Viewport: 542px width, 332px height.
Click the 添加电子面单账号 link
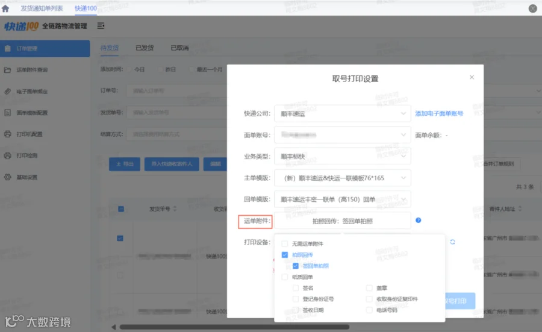[439, 113]
